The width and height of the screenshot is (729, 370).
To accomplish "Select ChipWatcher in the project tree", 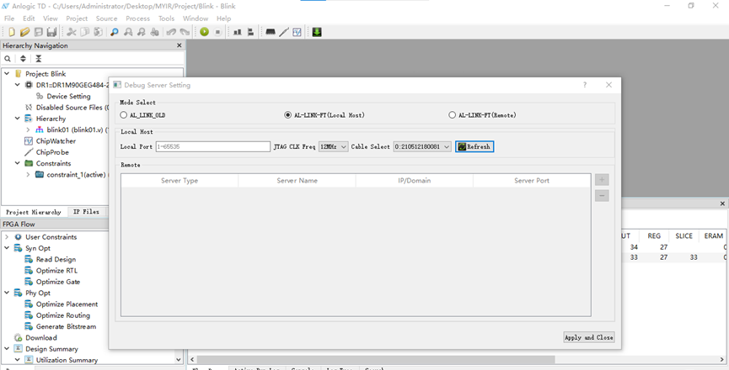I will [56, 141].
